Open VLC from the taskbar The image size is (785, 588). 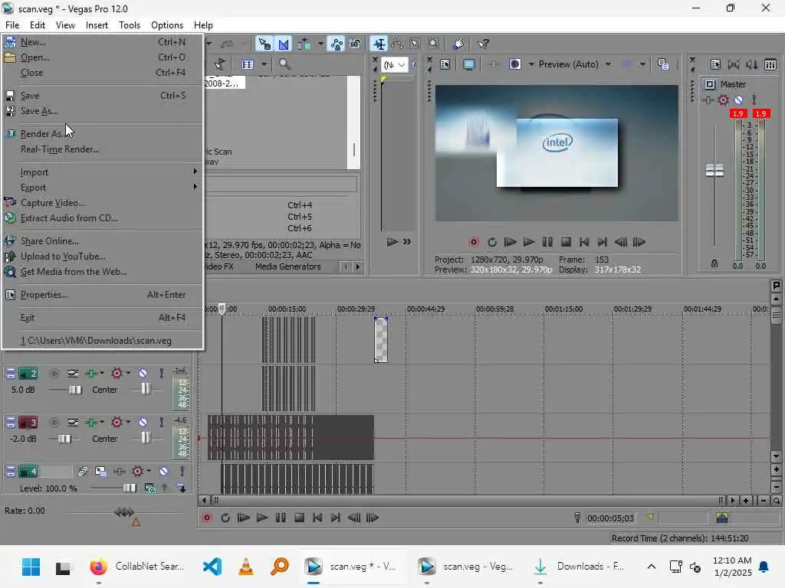pyautogui.click(x=246, y=566)
